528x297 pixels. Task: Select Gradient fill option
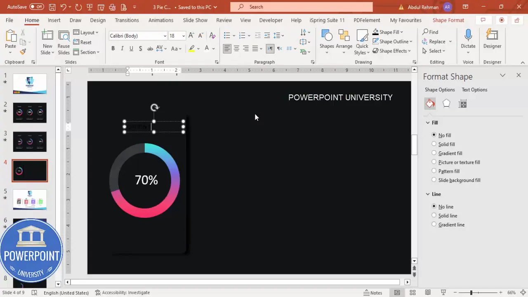(x=434, y=153)
